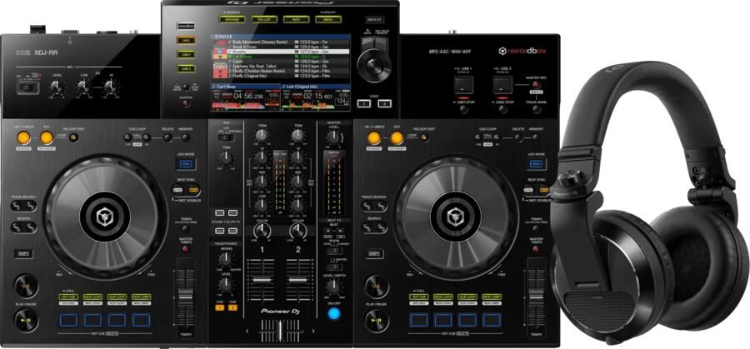
Task: Tap the USB 2 STOP button
Action: (502, 109)
